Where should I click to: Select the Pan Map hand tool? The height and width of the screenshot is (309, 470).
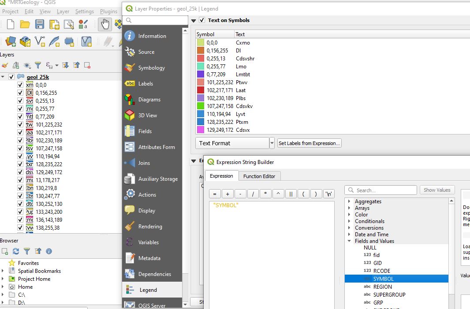click(x=105, y=24)
